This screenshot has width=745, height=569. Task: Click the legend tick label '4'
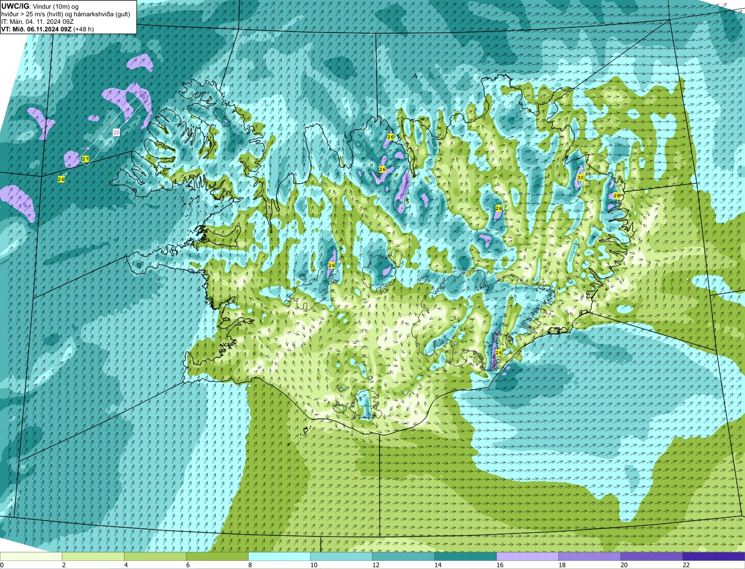click(x=126, y=565)
